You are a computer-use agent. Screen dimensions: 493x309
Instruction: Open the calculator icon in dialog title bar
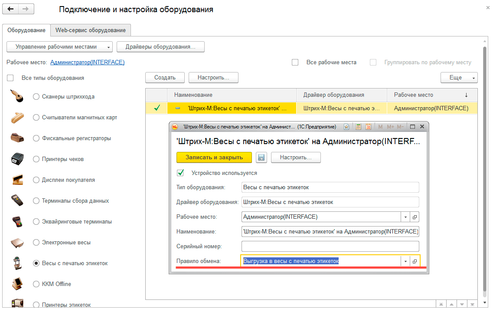[358, 127]
